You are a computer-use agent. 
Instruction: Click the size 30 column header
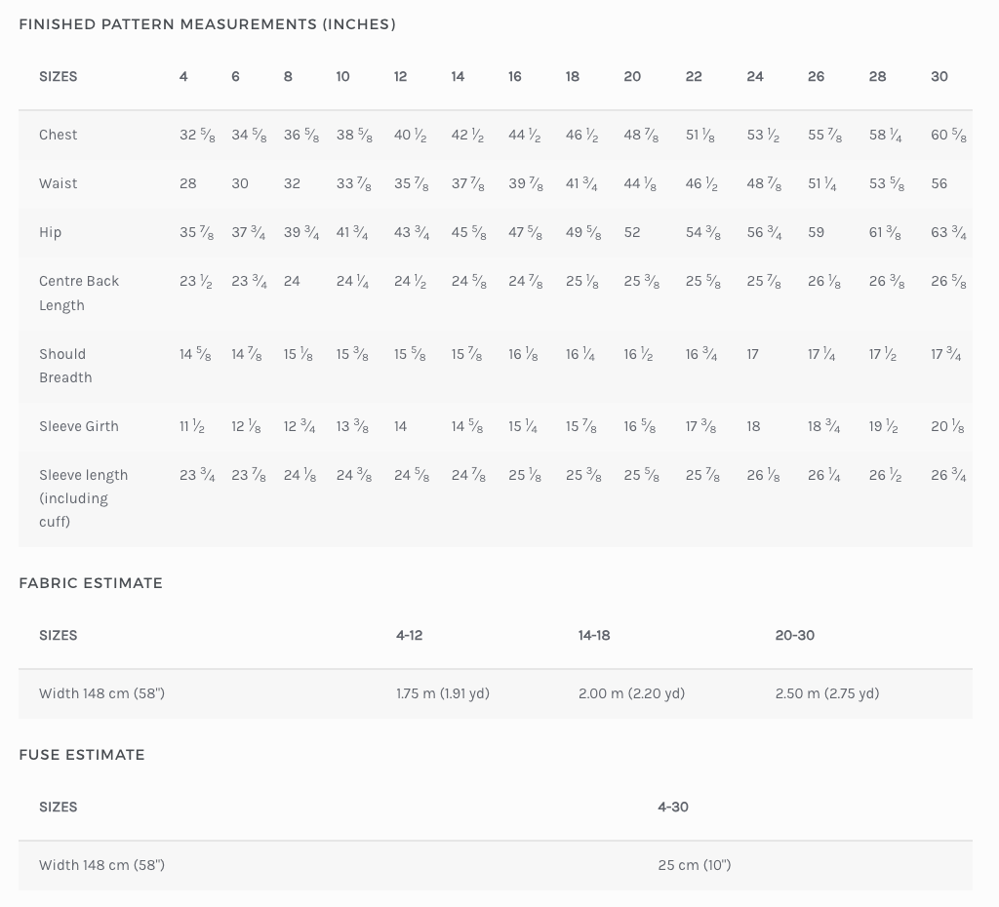[939, 76]
